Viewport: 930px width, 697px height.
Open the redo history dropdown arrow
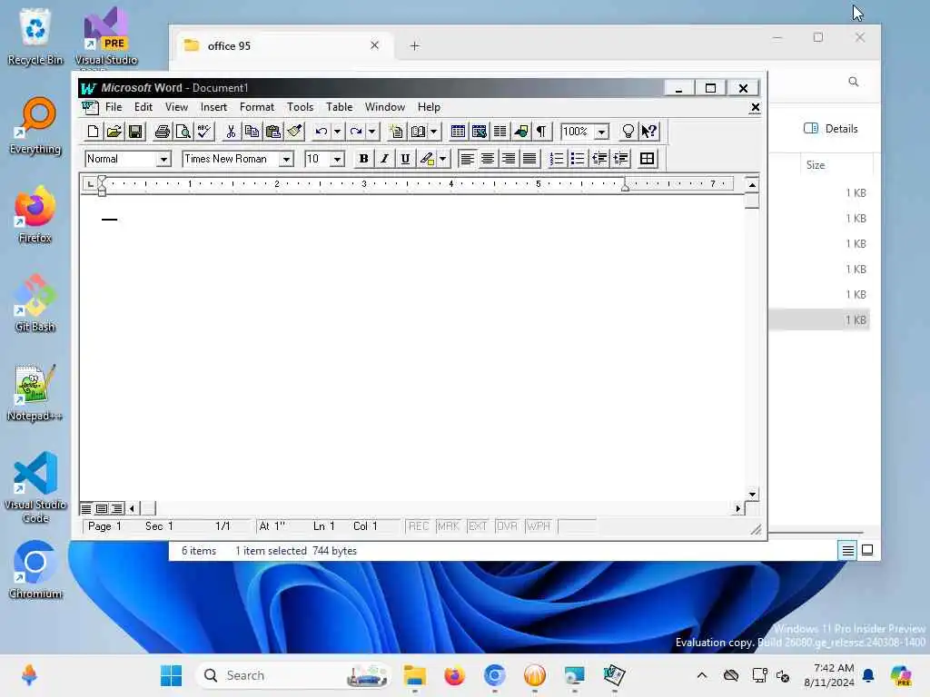371,132
